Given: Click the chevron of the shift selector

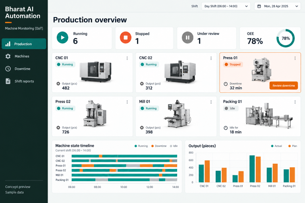Looking at the screenshot, I should [247, 6].
